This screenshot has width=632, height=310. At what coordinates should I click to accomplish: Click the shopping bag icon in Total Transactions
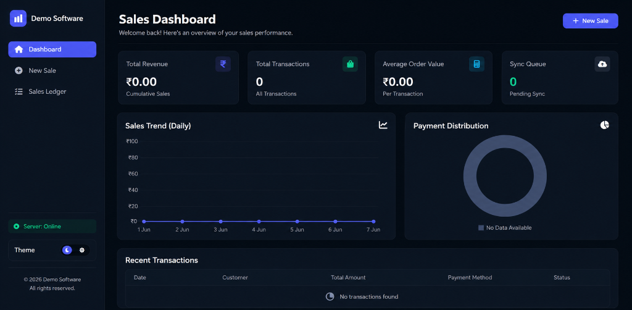[x=350, y=64]
